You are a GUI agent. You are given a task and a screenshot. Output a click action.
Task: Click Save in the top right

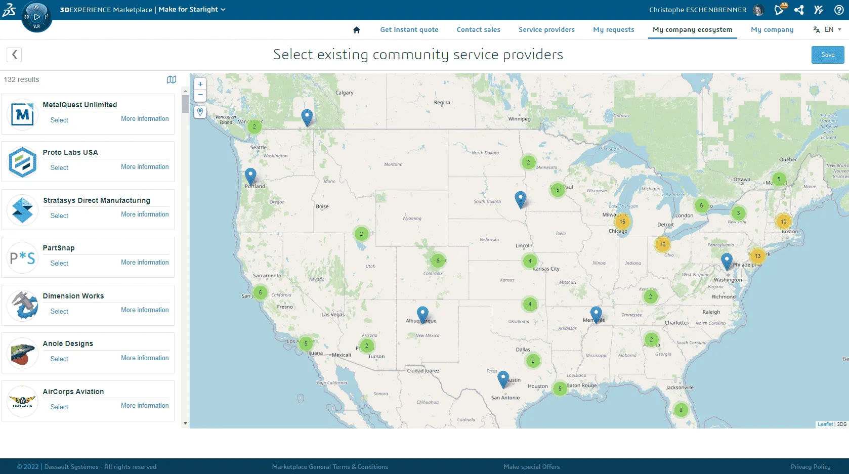click(827, 55)
